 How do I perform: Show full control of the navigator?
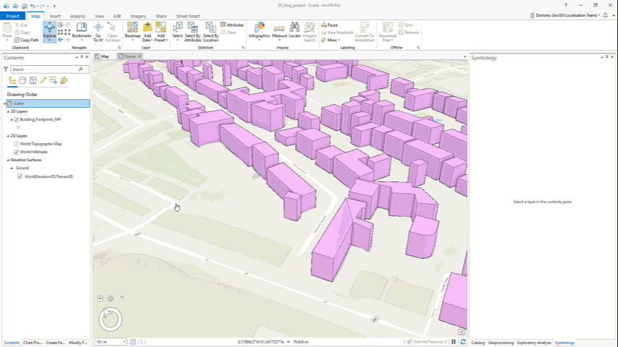(100, 299)
